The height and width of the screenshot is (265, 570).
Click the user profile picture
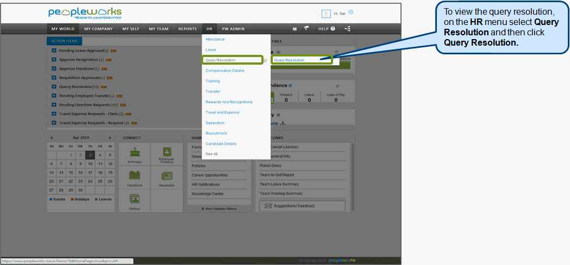pyautogui.click(x=326, y=14)
